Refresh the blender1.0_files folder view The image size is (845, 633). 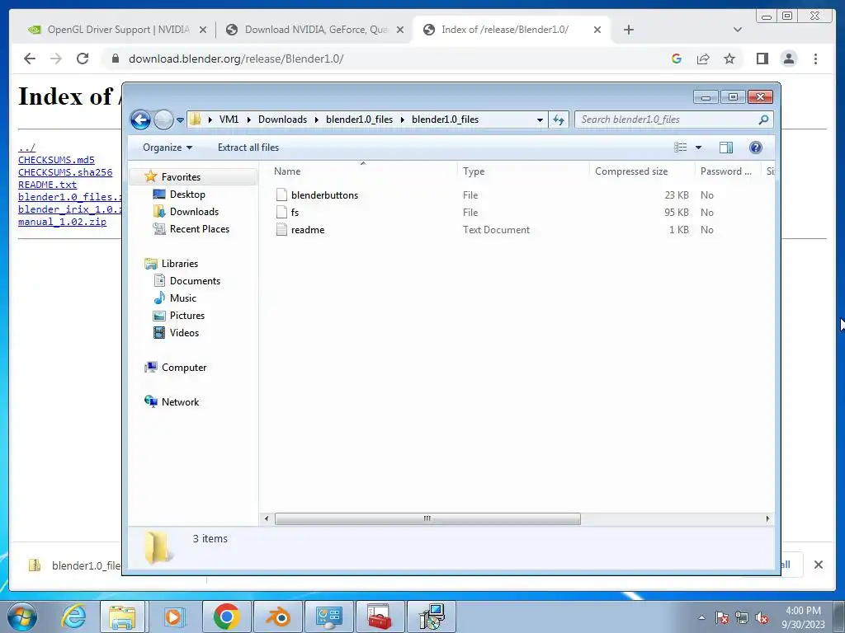(559, 120)
